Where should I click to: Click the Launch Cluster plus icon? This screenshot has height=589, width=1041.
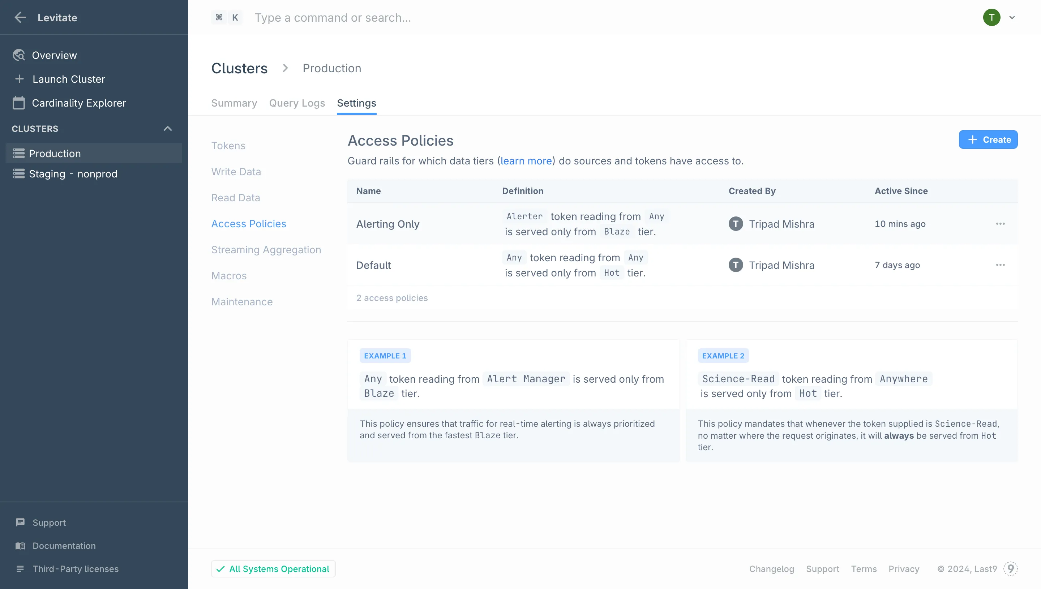pos(19,79)
